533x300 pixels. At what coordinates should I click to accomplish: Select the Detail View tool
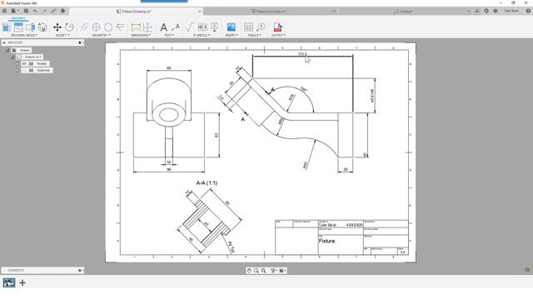(42, 27)
